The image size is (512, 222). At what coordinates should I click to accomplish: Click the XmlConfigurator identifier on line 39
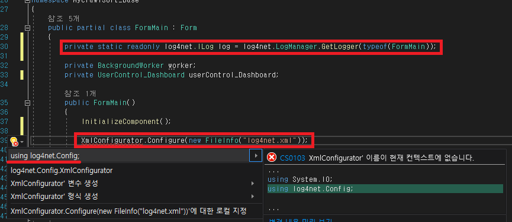coord(112,141)
